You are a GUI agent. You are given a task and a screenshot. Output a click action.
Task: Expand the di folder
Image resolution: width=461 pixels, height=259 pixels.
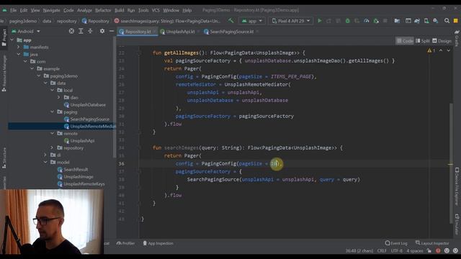[x=45, y=155]
